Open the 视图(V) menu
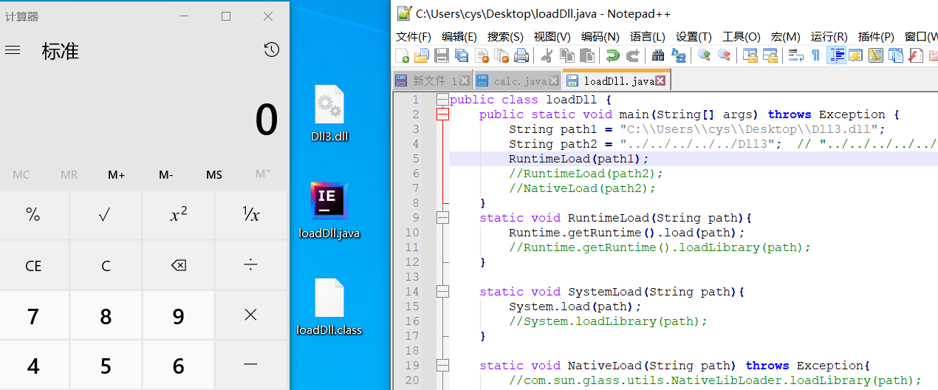 click(x=552, y=36)
